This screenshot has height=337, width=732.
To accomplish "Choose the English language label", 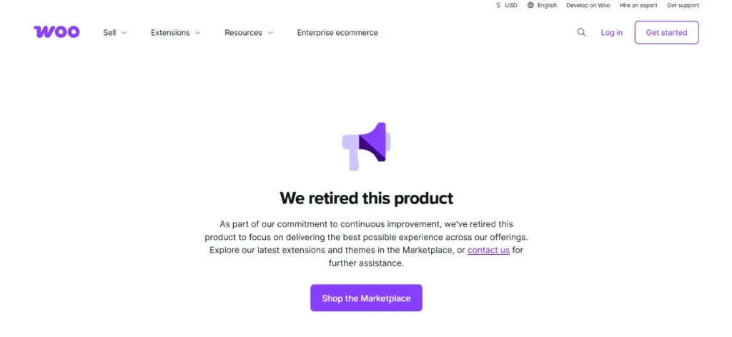I will click(547, 6).
